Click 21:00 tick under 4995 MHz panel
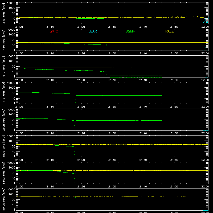 coord(19,160)
